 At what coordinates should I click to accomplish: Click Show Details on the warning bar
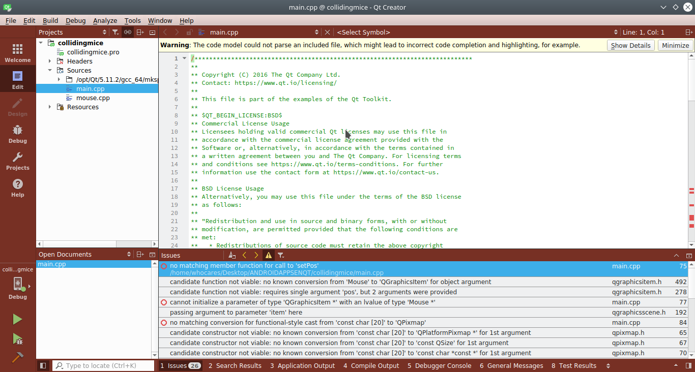tap(630, 45)
